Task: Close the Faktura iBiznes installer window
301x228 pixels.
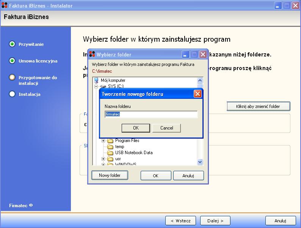Action: tap(295, 6)
